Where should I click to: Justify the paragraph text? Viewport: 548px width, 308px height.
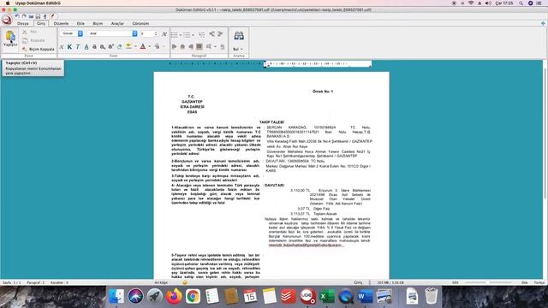(x=200, y=46)
